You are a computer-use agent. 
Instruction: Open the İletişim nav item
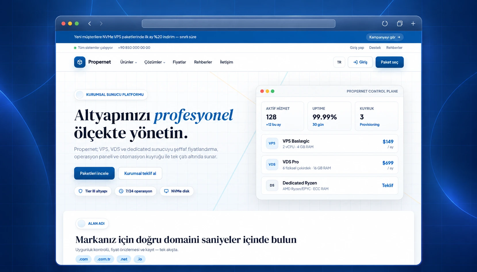(227, 62)
